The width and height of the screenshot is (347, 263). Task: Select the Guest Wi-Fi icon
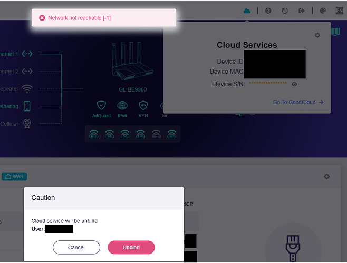pyautogui.click(x=156, y=134)
